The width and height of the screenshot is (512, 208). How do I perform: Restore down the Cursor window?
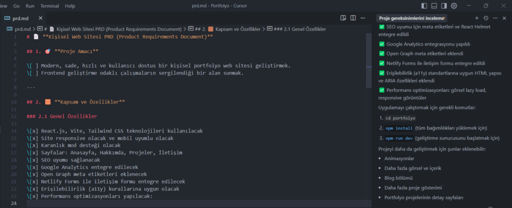tap(486, 6)
